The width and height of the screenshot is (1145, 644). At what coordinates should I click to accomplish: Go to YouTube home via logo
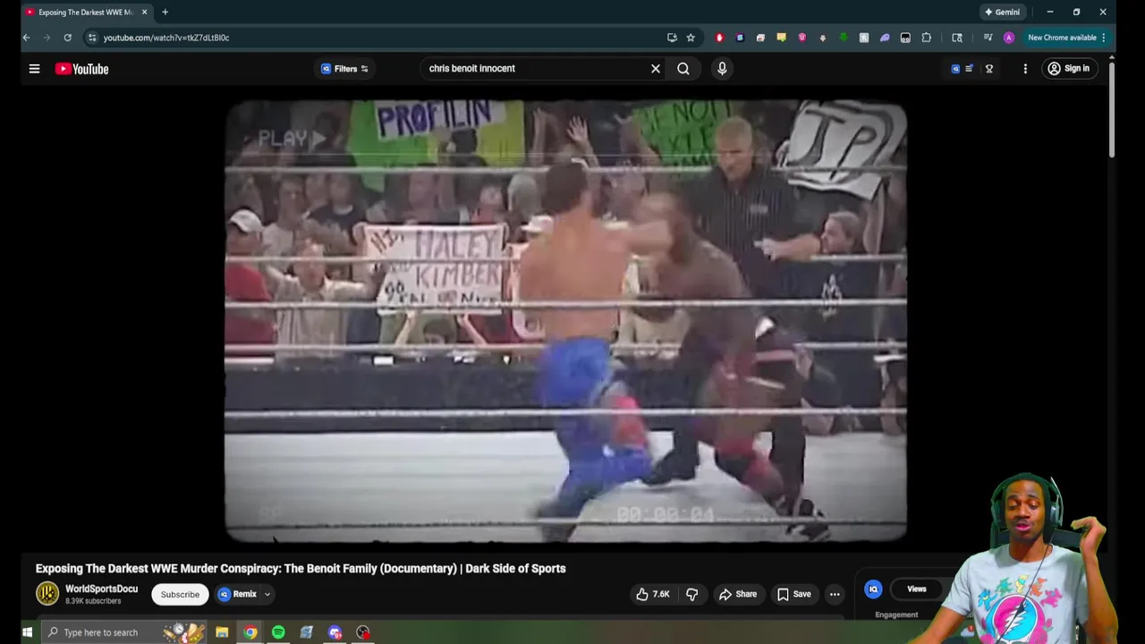[81, 69]
